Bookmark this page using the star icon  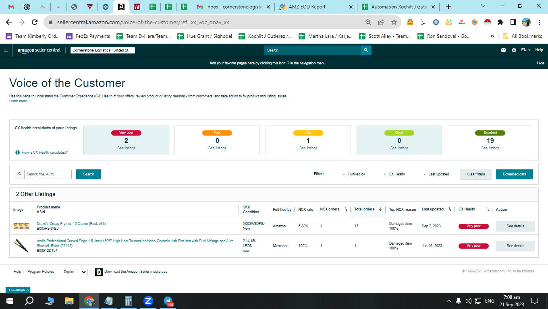[394, 23]
